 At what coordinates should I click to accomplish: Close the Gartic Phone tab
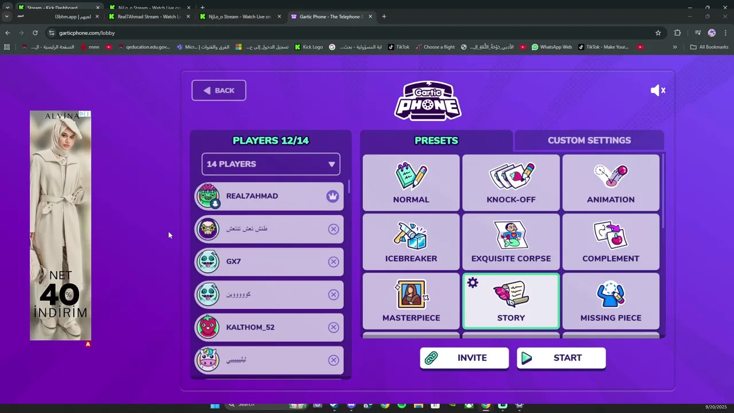tap(370, 17)
